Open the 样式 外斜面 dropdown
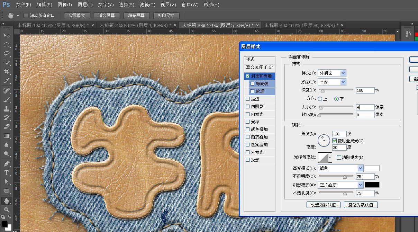 [x=332, y=73]
